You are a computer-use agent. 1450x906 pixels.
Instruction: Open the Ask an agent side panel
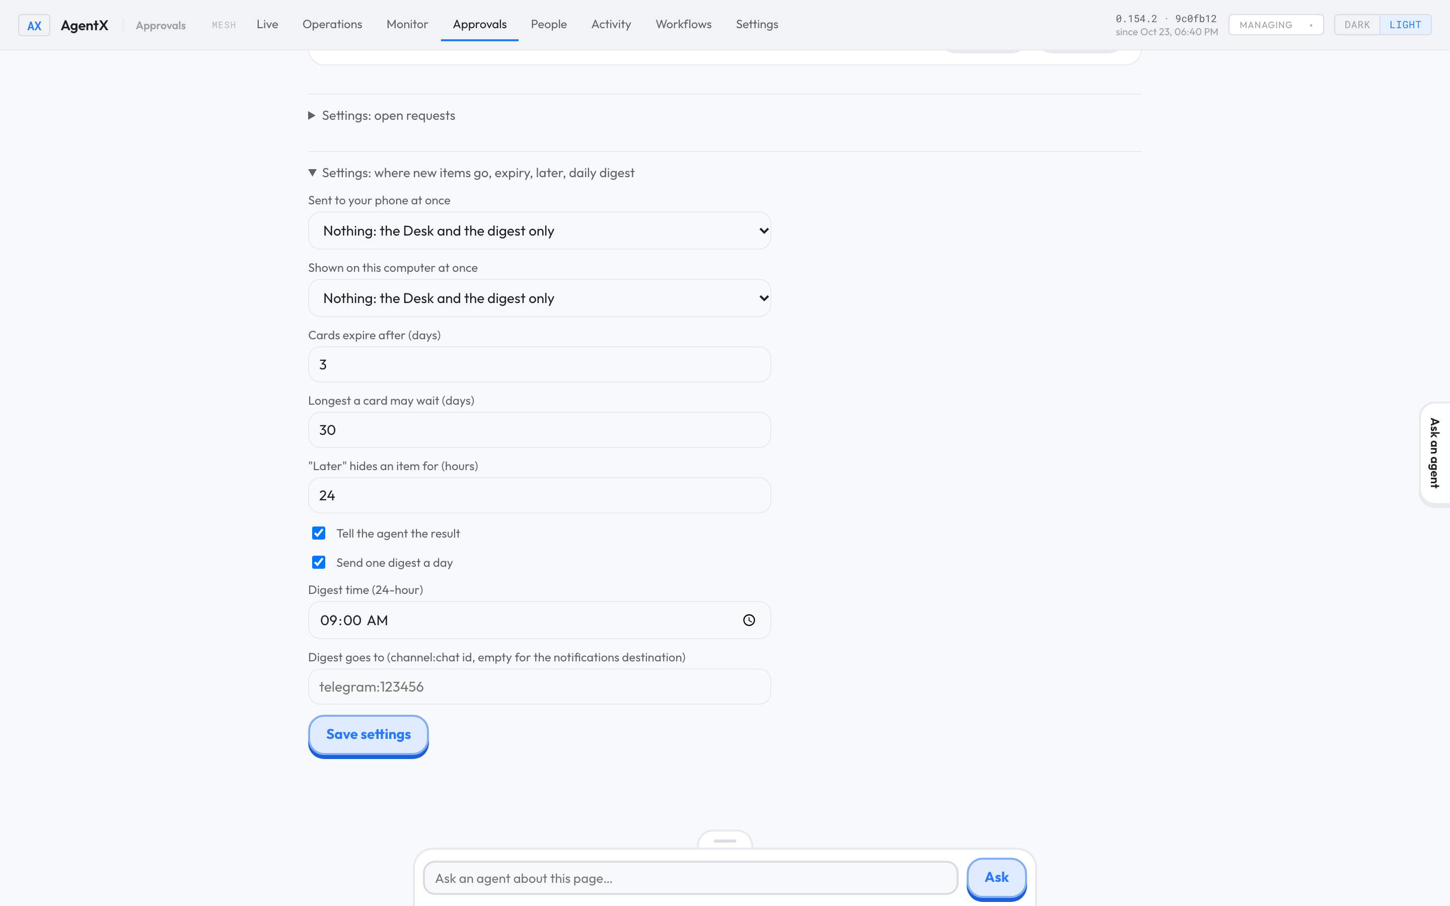[x=1434, y=454]
